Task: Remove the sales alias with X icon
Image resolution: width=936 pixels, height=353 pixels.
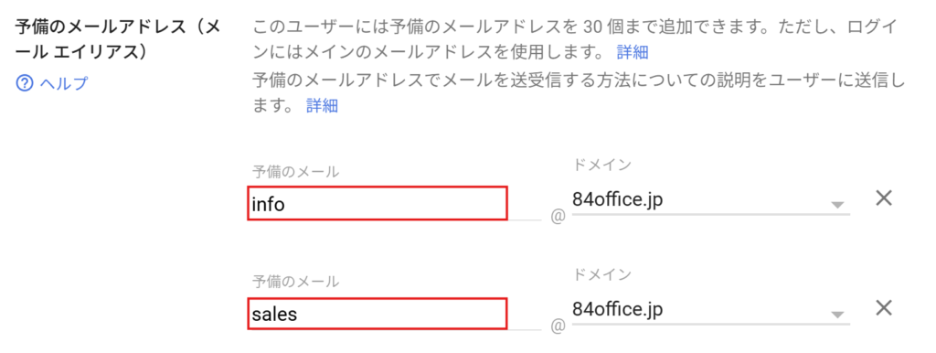Action: point(884,308)
